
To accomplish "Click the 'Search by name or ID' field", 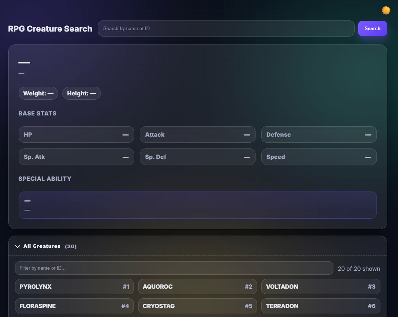I will click(226, 28).
